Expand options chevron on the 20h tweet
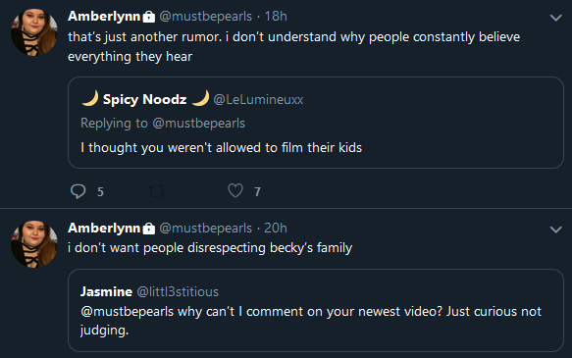 coord(555,230)
